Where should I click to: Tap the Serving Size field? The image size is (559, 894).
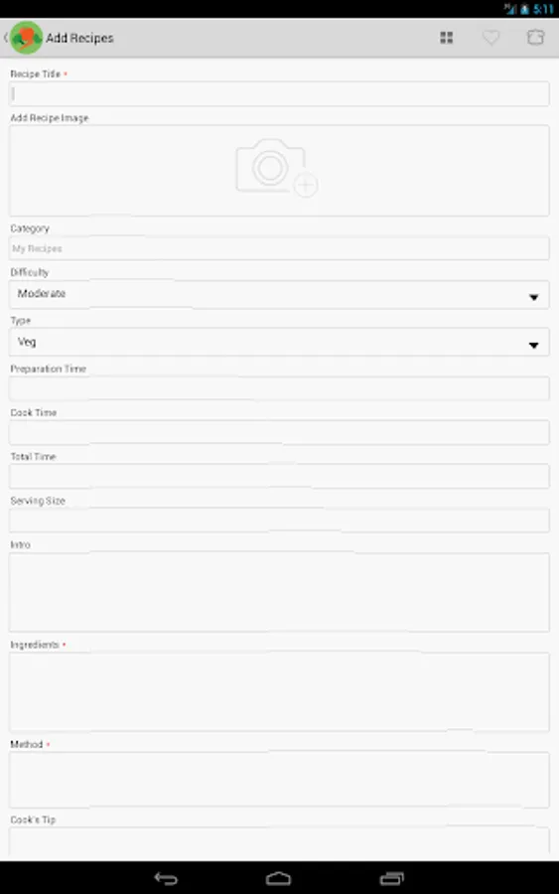coord(279,520)
